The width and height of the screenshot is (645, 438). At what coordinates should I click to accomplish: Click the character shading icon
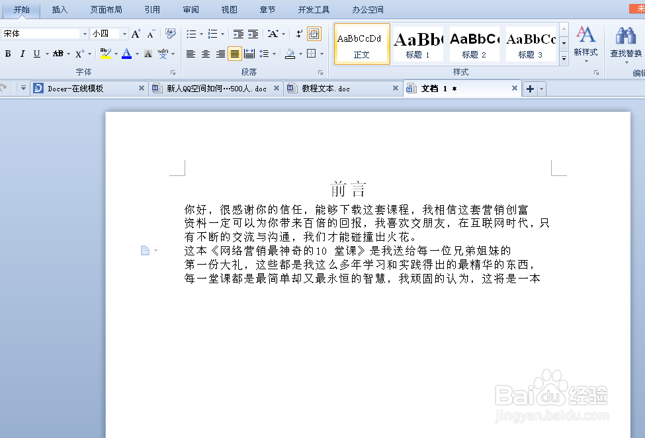147,54
